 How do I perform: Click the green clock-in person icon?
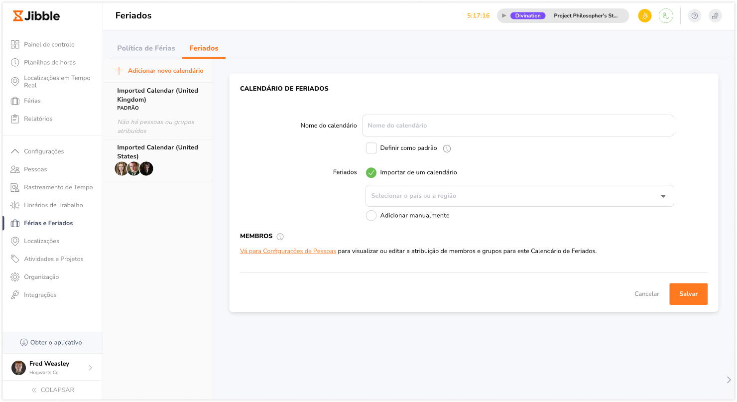666,16
